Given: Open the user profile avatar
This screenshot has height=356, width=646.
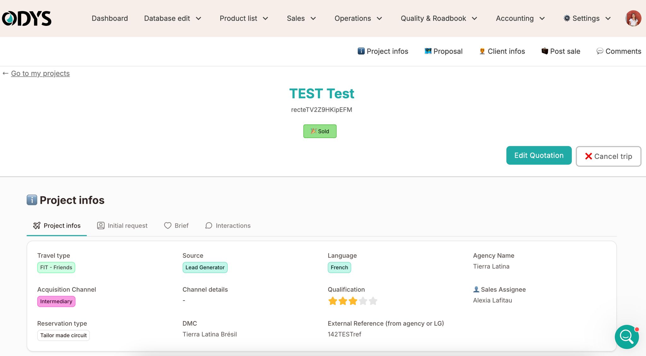Looking at the screenshot, I should [633, 18].
